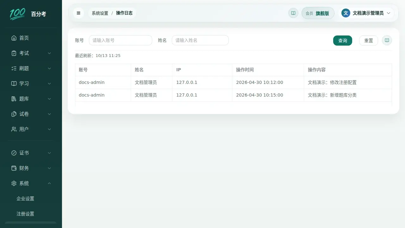Click the 考试 clipboard icon

(x=14, y=53)
